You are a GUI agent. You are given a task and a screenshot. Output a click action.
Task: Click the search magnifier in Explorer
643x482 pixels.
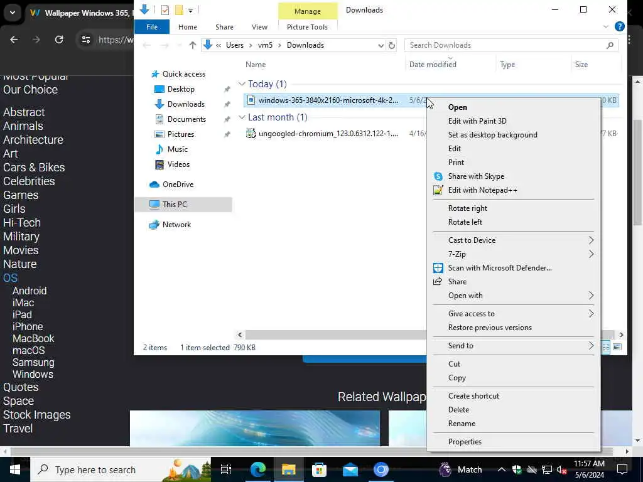(610, 45)
